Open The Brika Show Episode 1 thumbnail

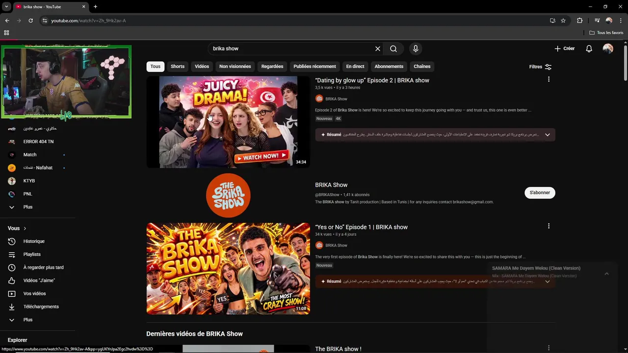(x=228, y=269)
